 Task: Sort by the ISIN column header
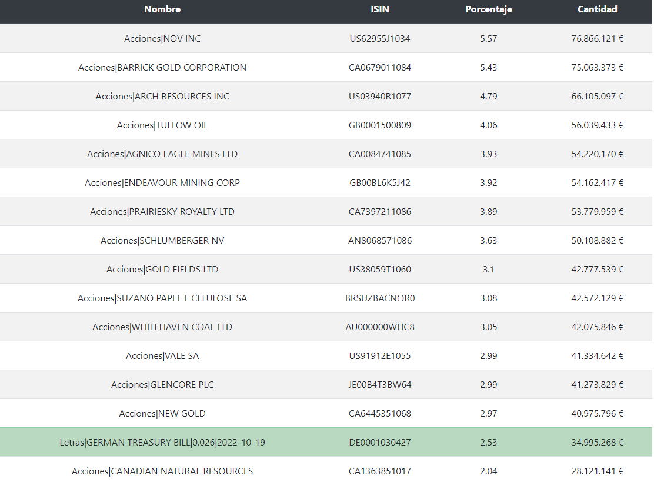380,9
